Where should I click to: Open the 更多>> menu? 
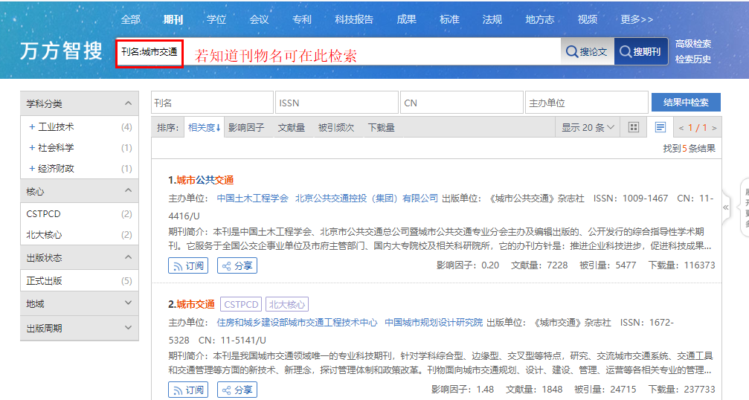point(637,19)
